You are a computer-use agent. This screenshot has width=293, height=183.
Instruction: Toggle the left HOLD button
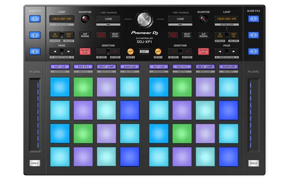(35, 163)
